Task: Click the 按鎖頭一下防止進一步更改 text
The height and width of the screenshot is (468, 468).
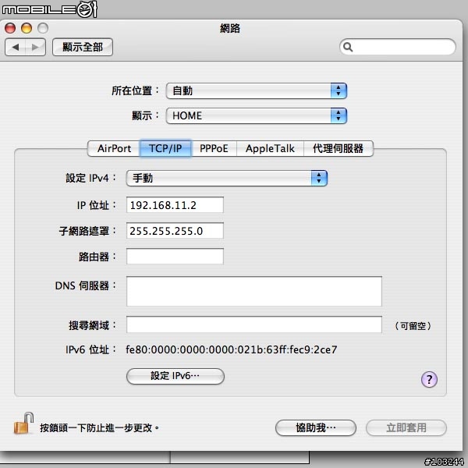Action: coord(100,428)
